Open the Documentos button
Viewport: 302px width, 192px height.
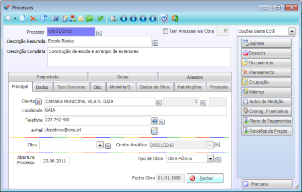[266, 62]
